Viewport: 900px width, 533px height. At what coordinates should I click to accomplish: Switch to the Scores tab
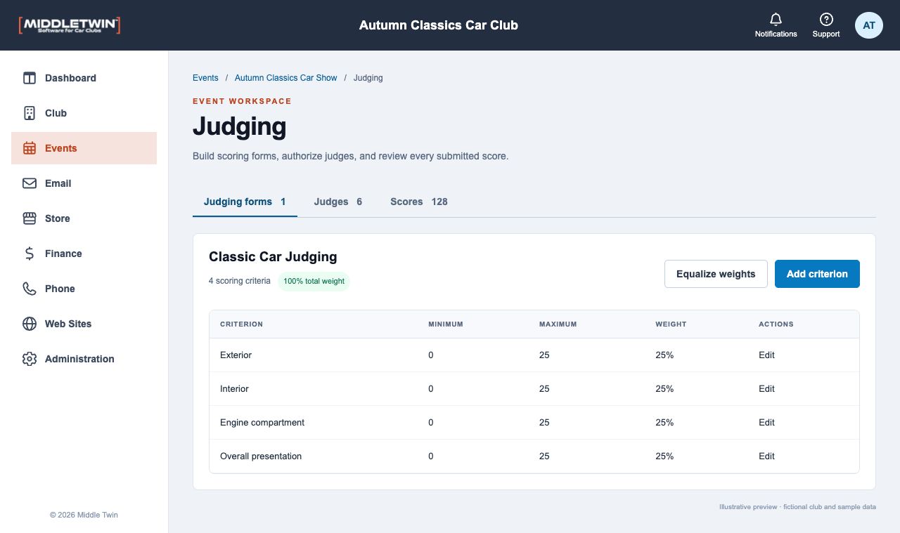click(419, 202)
